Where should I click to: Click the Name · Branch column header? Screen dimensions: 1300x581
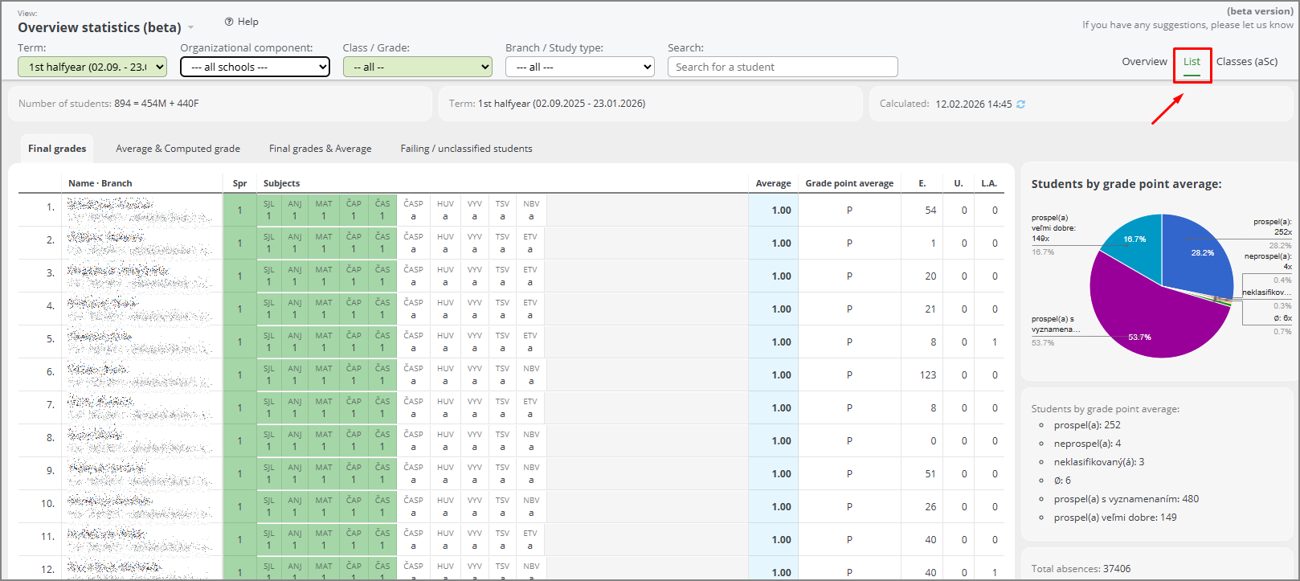[100, 184]
